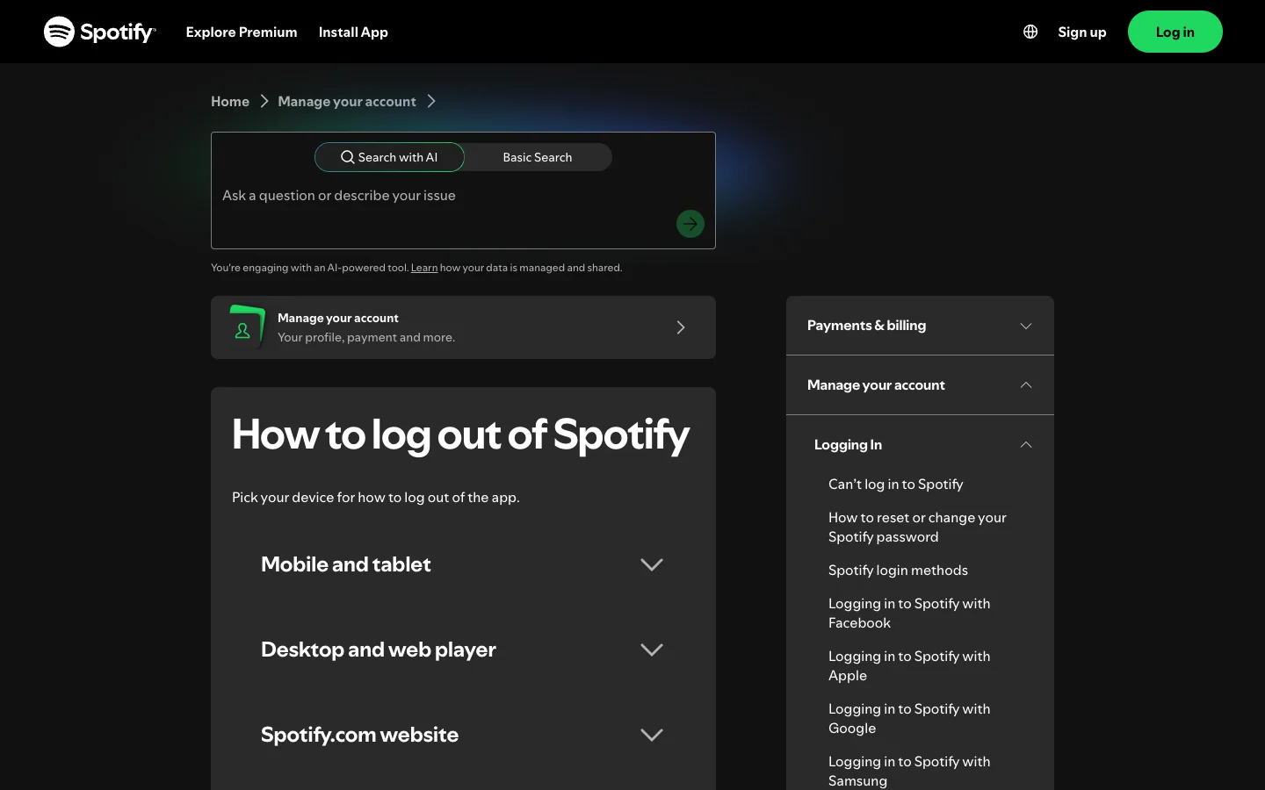Submit the question with green arrow button
Image resolution: width=1265 pixels, height=790 pixels.
click(x=690, y=224)
